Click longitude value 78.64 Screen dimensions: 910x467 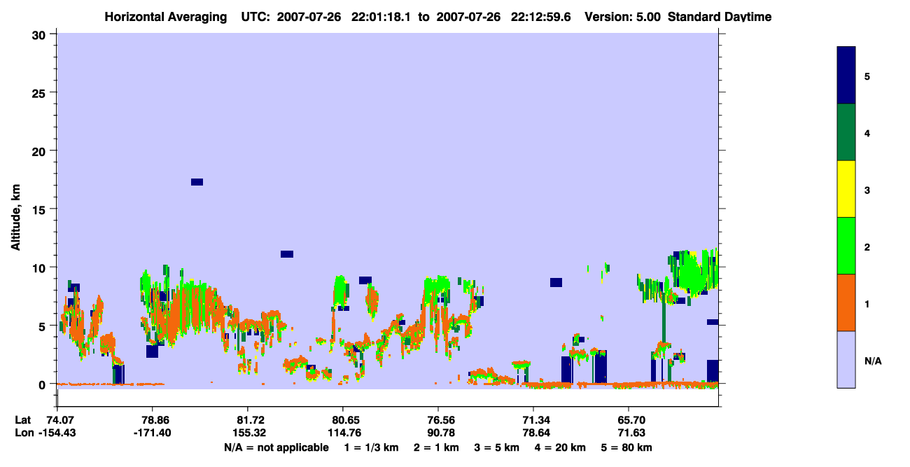coord(533,433)
